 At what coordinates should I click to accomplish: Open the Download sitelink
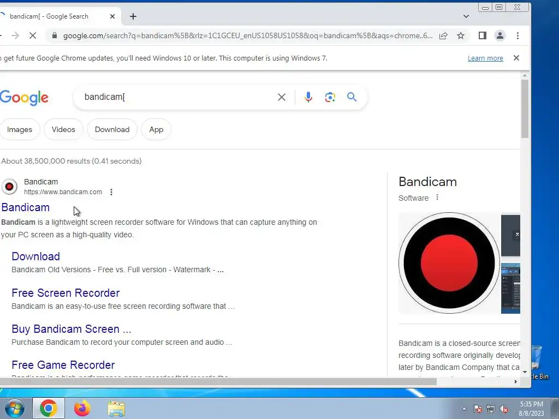click(x=35, y=256)
